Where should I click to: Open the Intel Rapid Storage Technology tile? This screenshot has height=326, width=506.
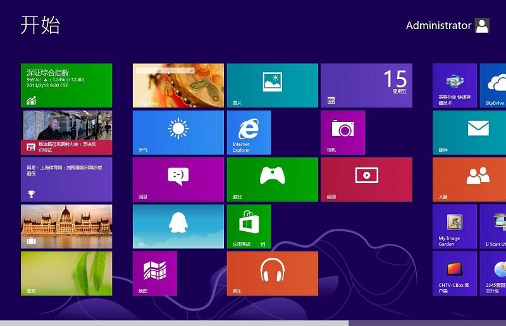point(455,85)
